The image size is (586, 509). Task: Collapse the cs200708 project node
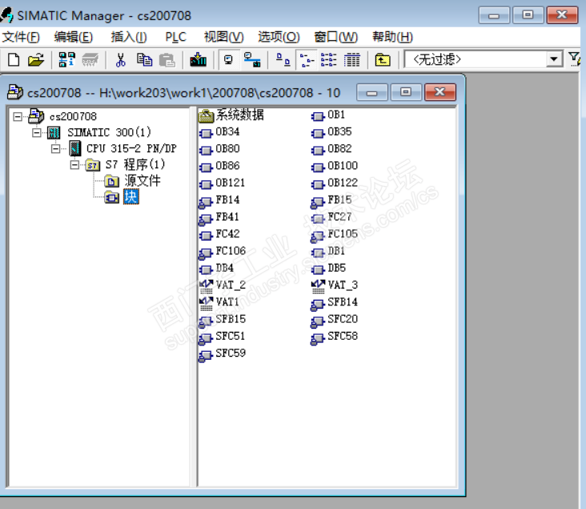pos(17,117)
